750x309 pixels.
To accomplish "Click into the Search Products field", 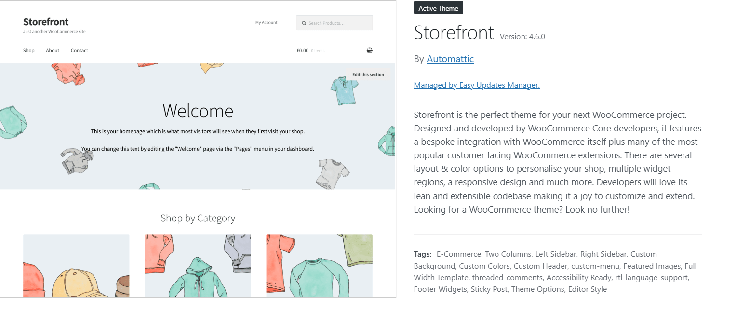I will pos(337,23).
